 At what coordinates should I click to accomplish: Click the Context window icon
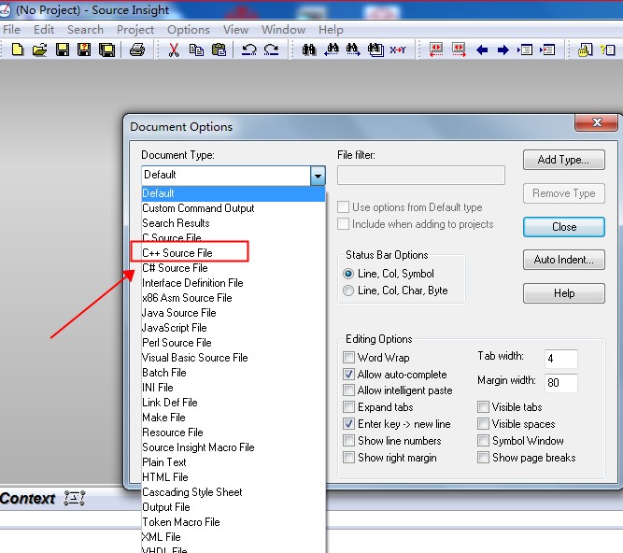pos(75,498)
